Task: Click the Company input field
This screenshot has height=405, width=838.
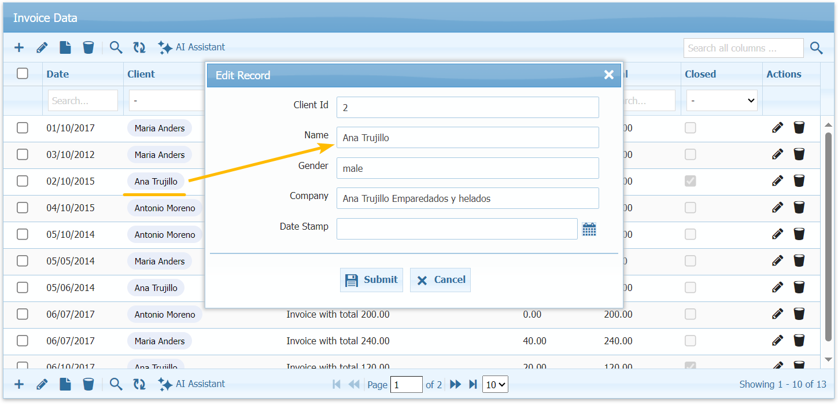Action: coord(467,198)
